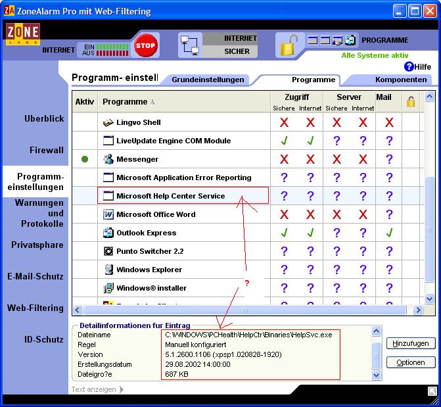
Task: Toggle Windows installer Zugriff Internet permission
Action: click(x=310, y=288)
